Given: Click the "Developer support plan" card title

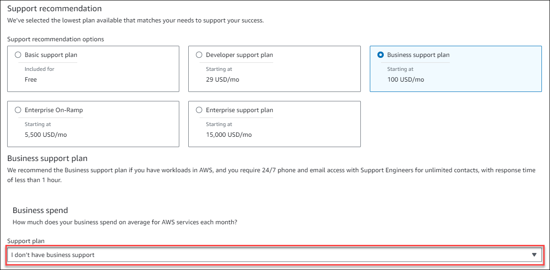Looking at the screenshot, I should (x=239, y=55).
